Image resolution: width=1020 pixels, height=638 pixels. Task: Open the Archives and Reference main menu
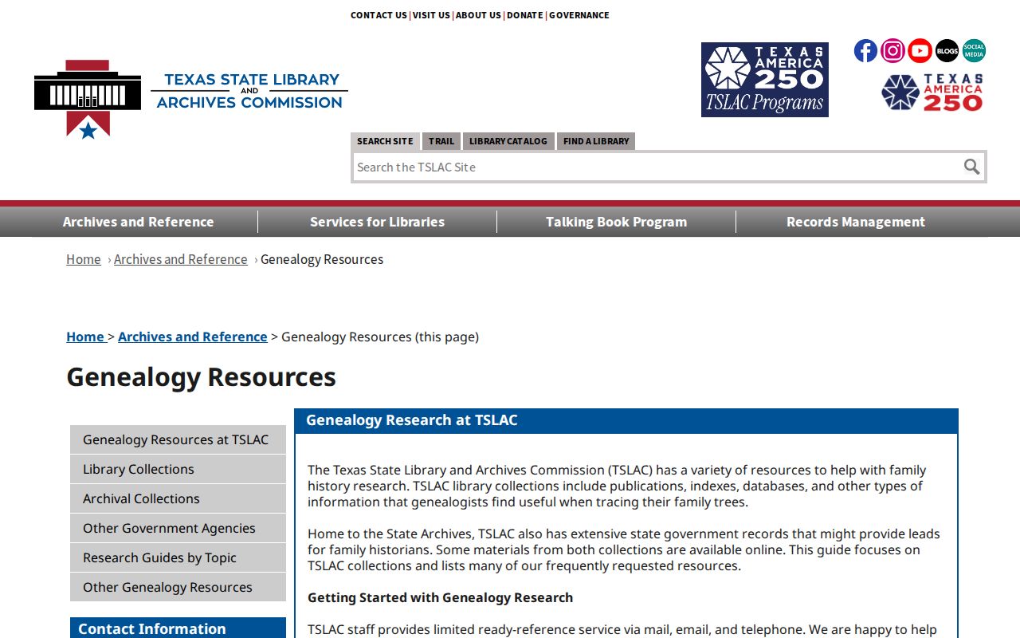click(139, 222)
